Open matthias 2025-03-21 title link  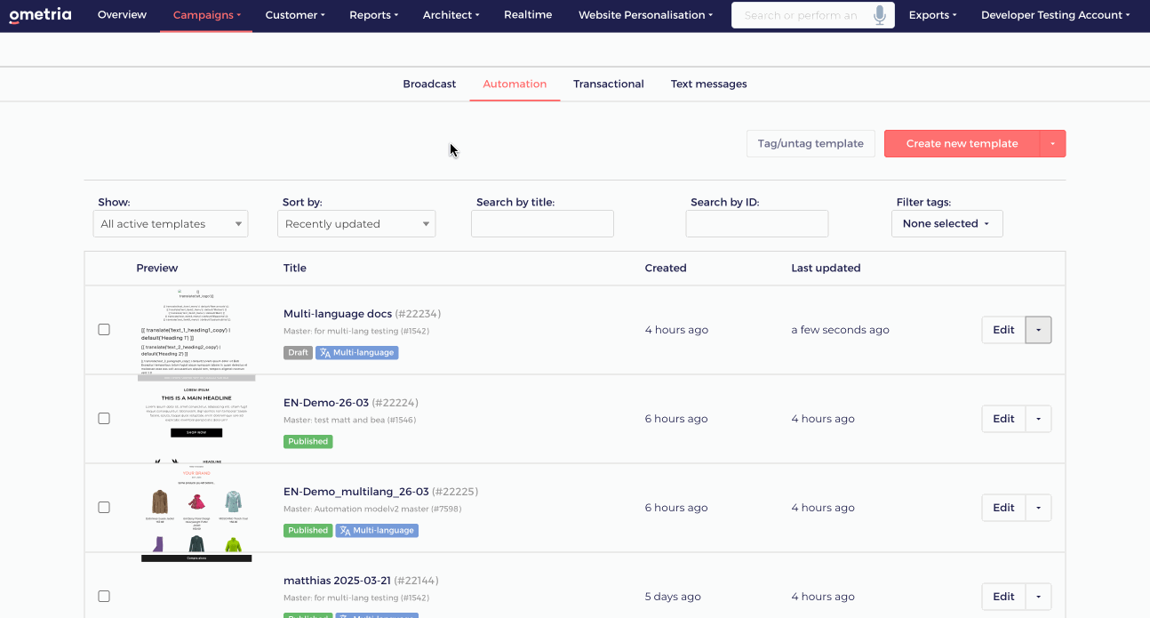[337, 581]
